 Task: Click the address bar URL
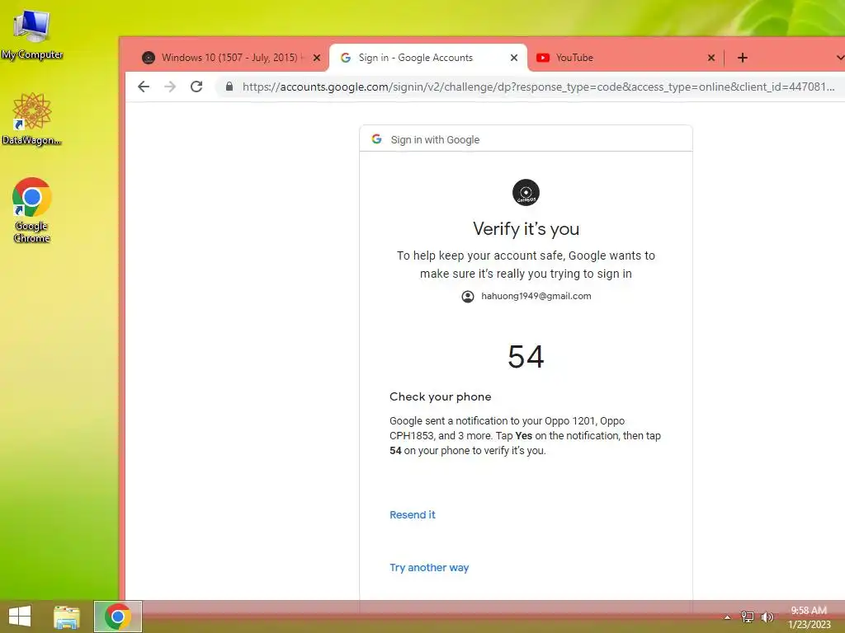point(538,87)
